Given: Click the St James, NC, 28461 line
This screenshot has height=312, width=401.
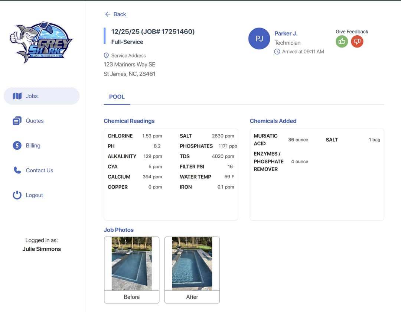Looking at the screenshot, I should tap(130, 74).
